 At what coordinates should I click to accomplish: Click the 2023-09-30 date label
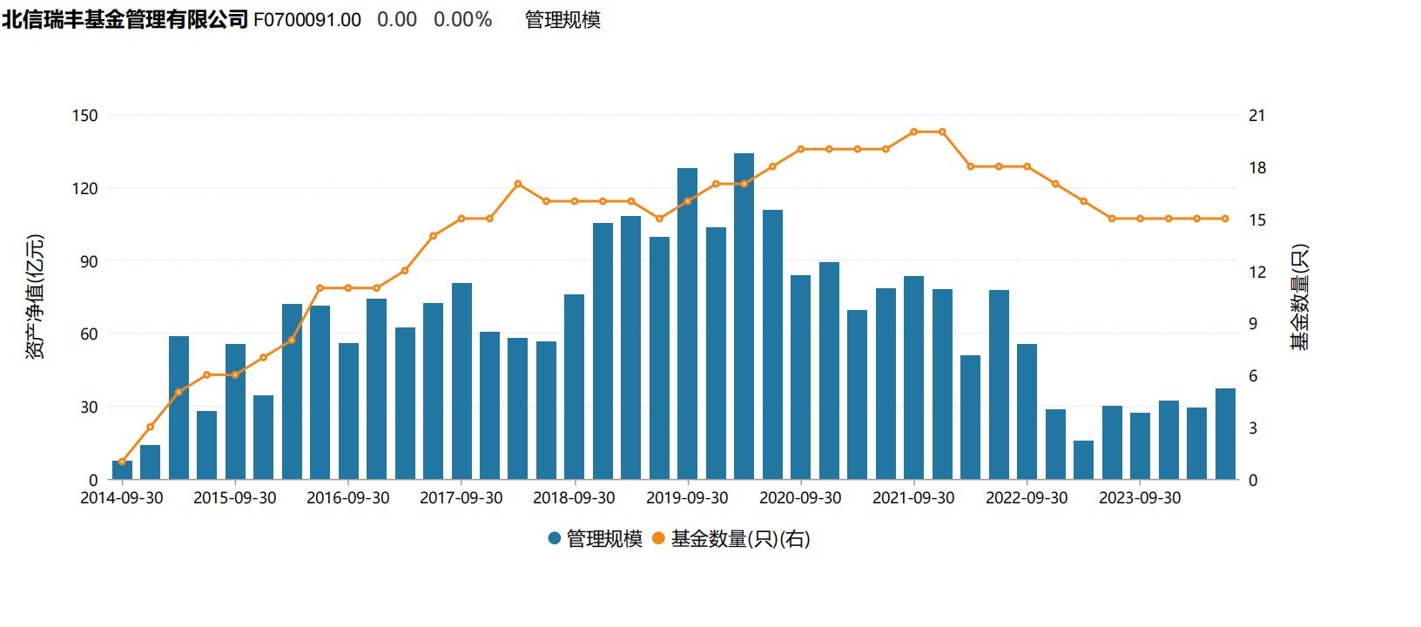coord(1140,498)
